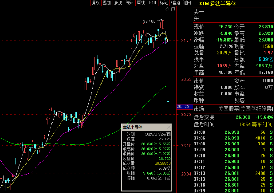Screen dimensions: 274x193
Task: Click the 卖一 ask row
Action: point(233,12)
